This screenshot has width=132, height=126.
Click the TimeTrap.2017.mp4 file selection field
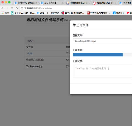[102, 41]
